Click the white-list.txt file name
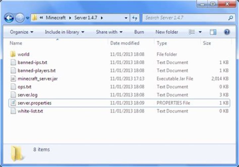This screenshot has width=239, height=167. coord(30,111)
